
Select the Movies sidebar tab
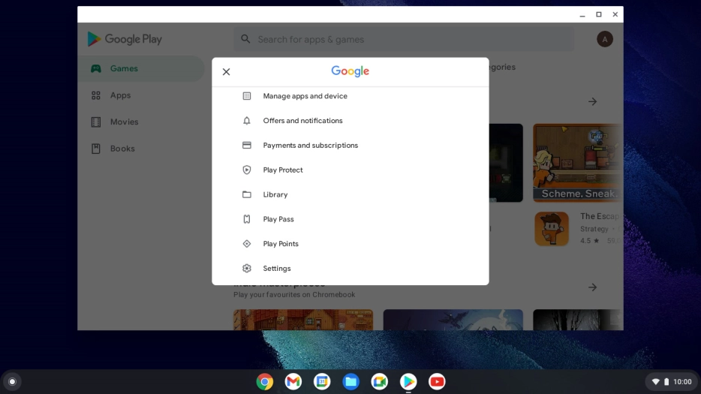tap(141, 122)
